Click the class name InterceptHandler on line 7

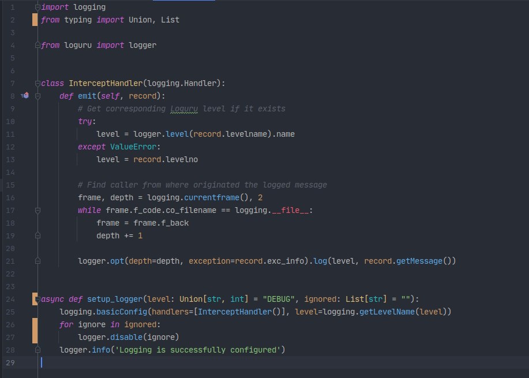click(x=106, y=83)
